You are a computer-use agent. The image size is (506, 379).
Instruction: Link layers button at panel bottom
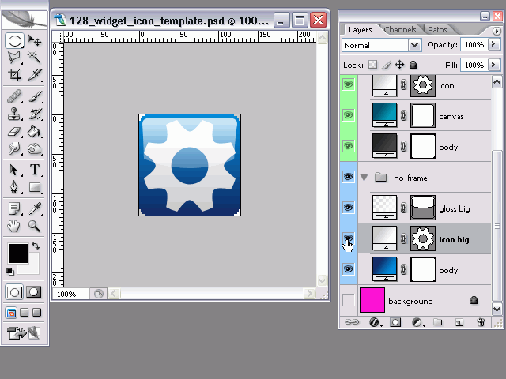coord(352,322)
